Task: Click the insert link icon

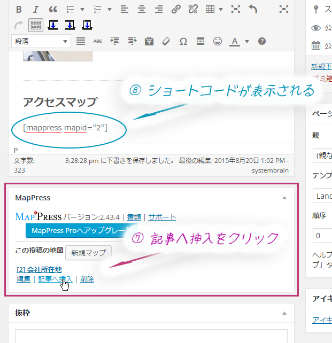Action: click(x=176, y=9)
